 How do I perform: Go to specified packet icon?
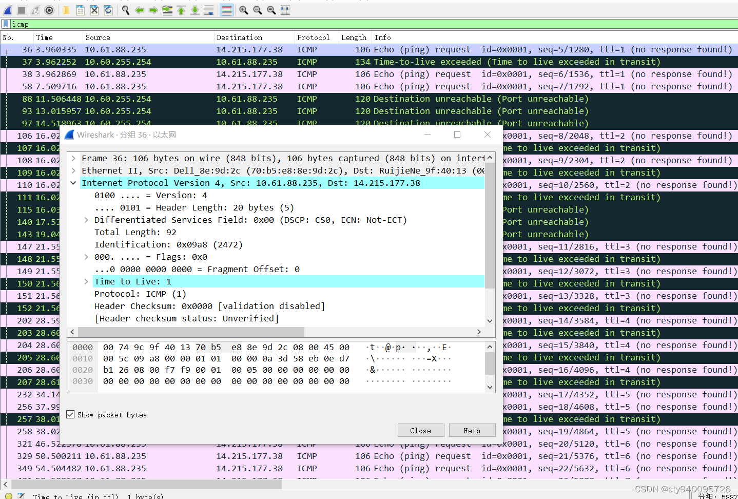coord(167,10)
